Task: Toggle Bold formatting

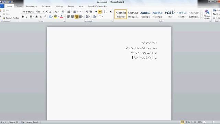Action: click(23, 17)
